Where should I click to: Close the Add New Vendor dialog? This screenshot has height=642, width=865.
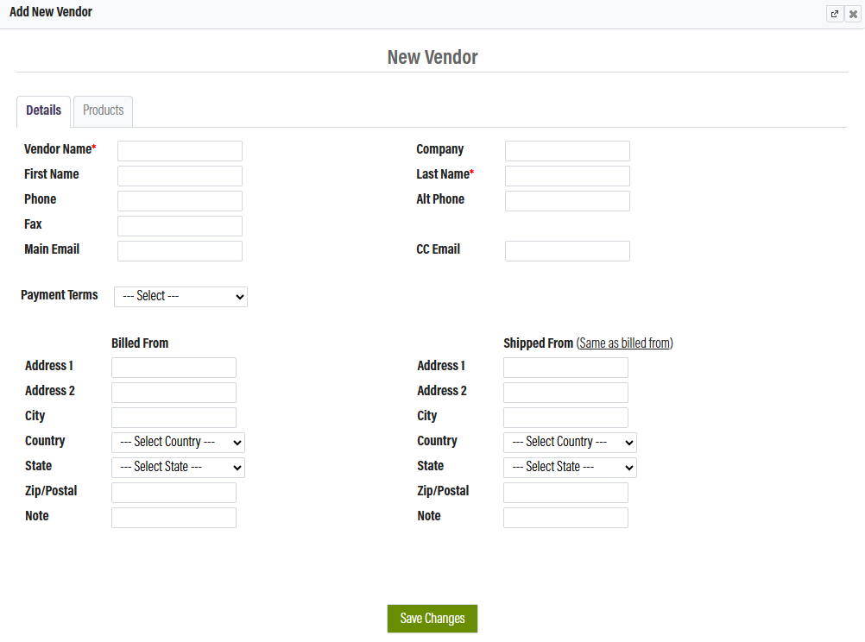[x=853, y=14]
